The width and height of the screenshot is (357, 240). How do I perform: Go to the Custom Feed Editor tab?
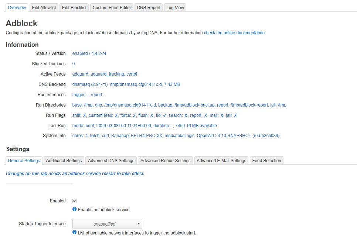(x=112, y=8)
